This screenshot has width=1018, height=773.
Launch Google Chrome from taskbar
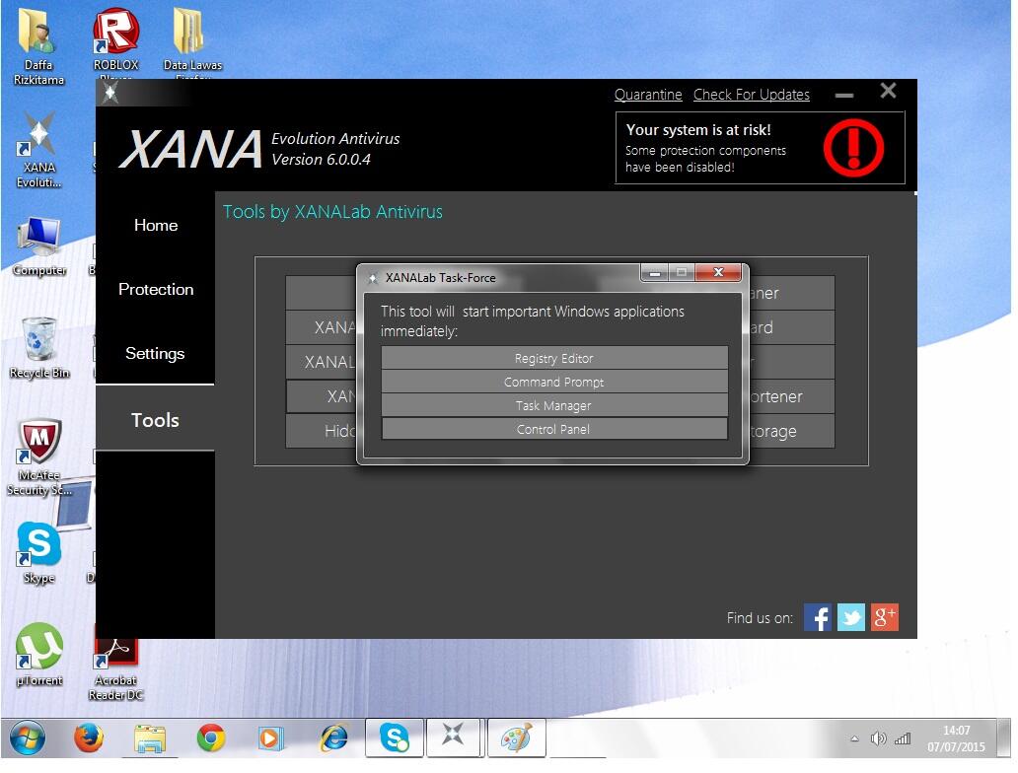point(210,738)
